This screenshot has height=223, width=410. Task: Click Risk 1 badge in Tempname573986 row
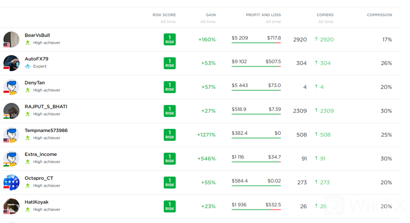(170, 135)
